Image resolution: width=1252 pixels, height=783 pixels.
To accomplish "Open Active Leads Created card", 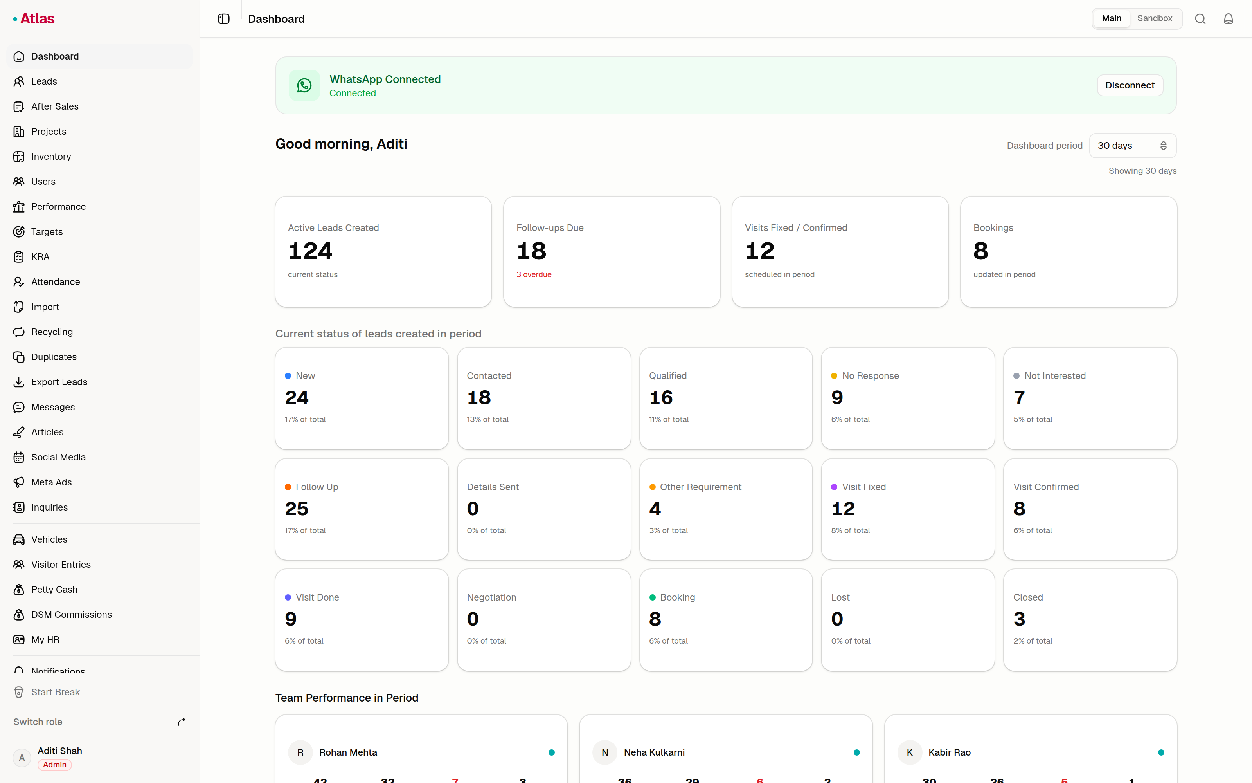I will coord(383,252).
